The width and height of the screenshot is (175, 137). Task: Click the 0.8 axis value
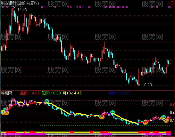(172, 105)
